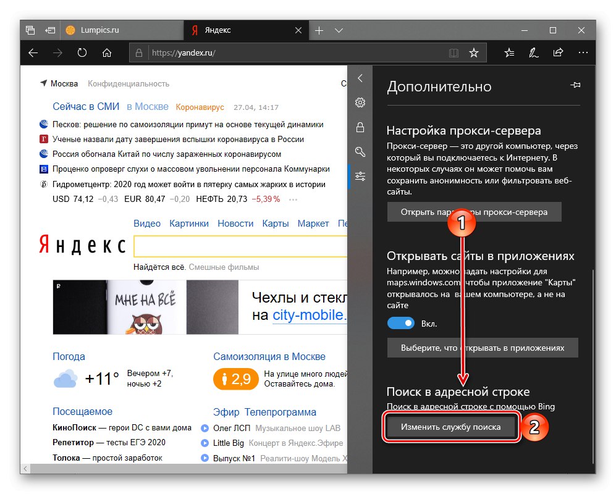The width and height of the screenshot is (616, 494).
Task: Open Ученые назвали дату news headline
Action: 178,140
